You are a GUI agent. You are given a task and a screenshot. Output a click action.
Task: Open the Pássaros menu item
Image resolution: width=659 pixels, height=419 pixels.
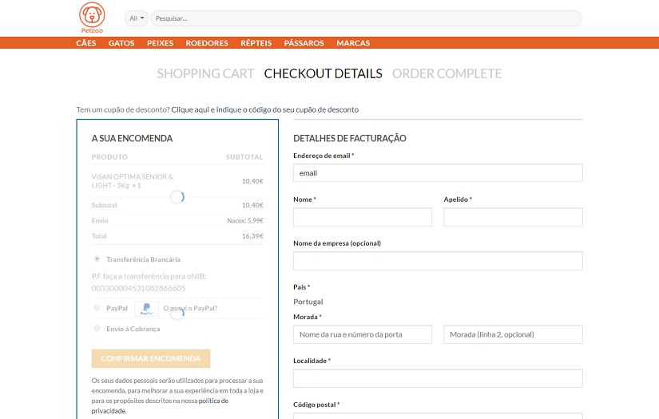point(304,43)
